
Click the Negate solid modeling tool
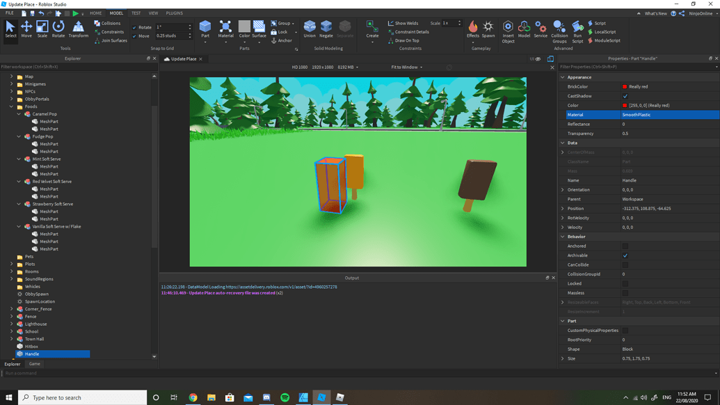(x=326, y=29)
